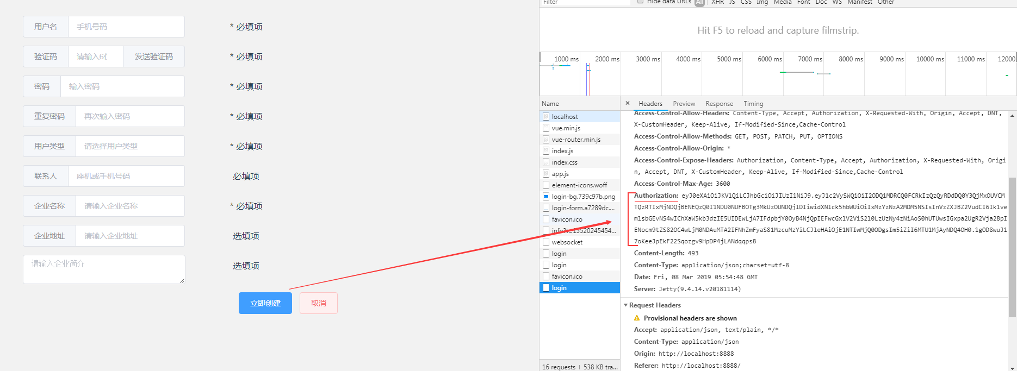Click the network Filter text box
The image size is (1017, 371).
585,2
